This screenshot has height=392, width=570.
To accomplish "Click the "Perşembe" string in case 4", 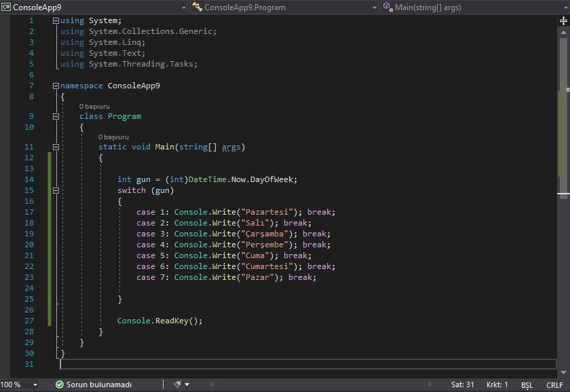I will click(264, 245).
